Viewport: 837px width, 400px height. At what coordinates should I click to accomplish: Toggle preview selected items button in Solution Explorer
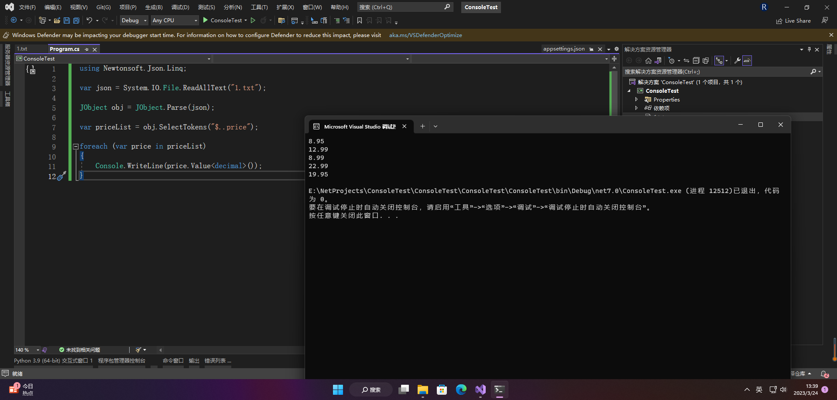click(x=747, y=61)
